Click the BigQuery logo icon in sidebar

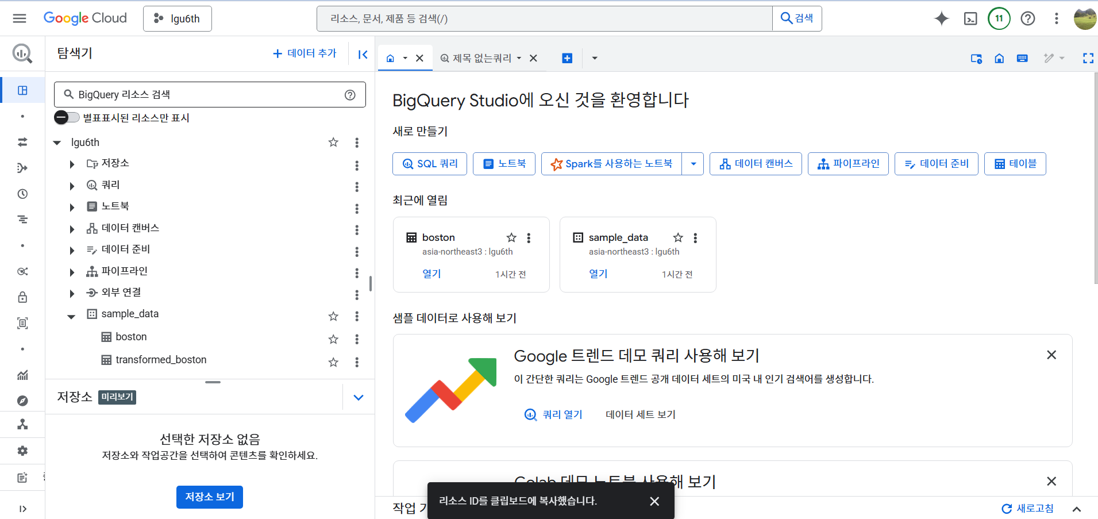click(x=22, y=53)
